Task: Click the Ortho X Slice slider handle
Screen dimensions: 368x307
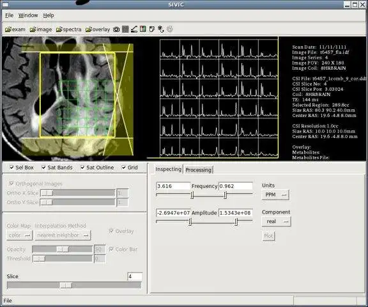Action: [47, 193]
